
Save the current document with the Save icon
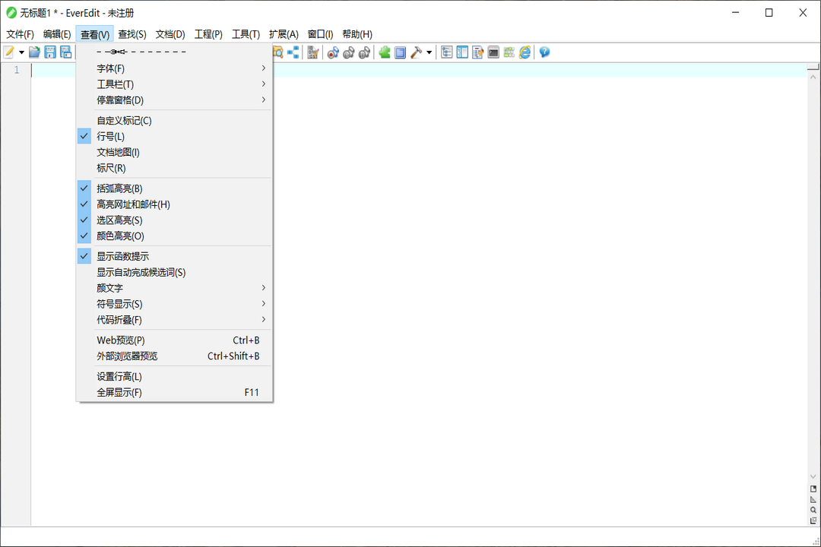pyautogui.click(x=49, y=52)
